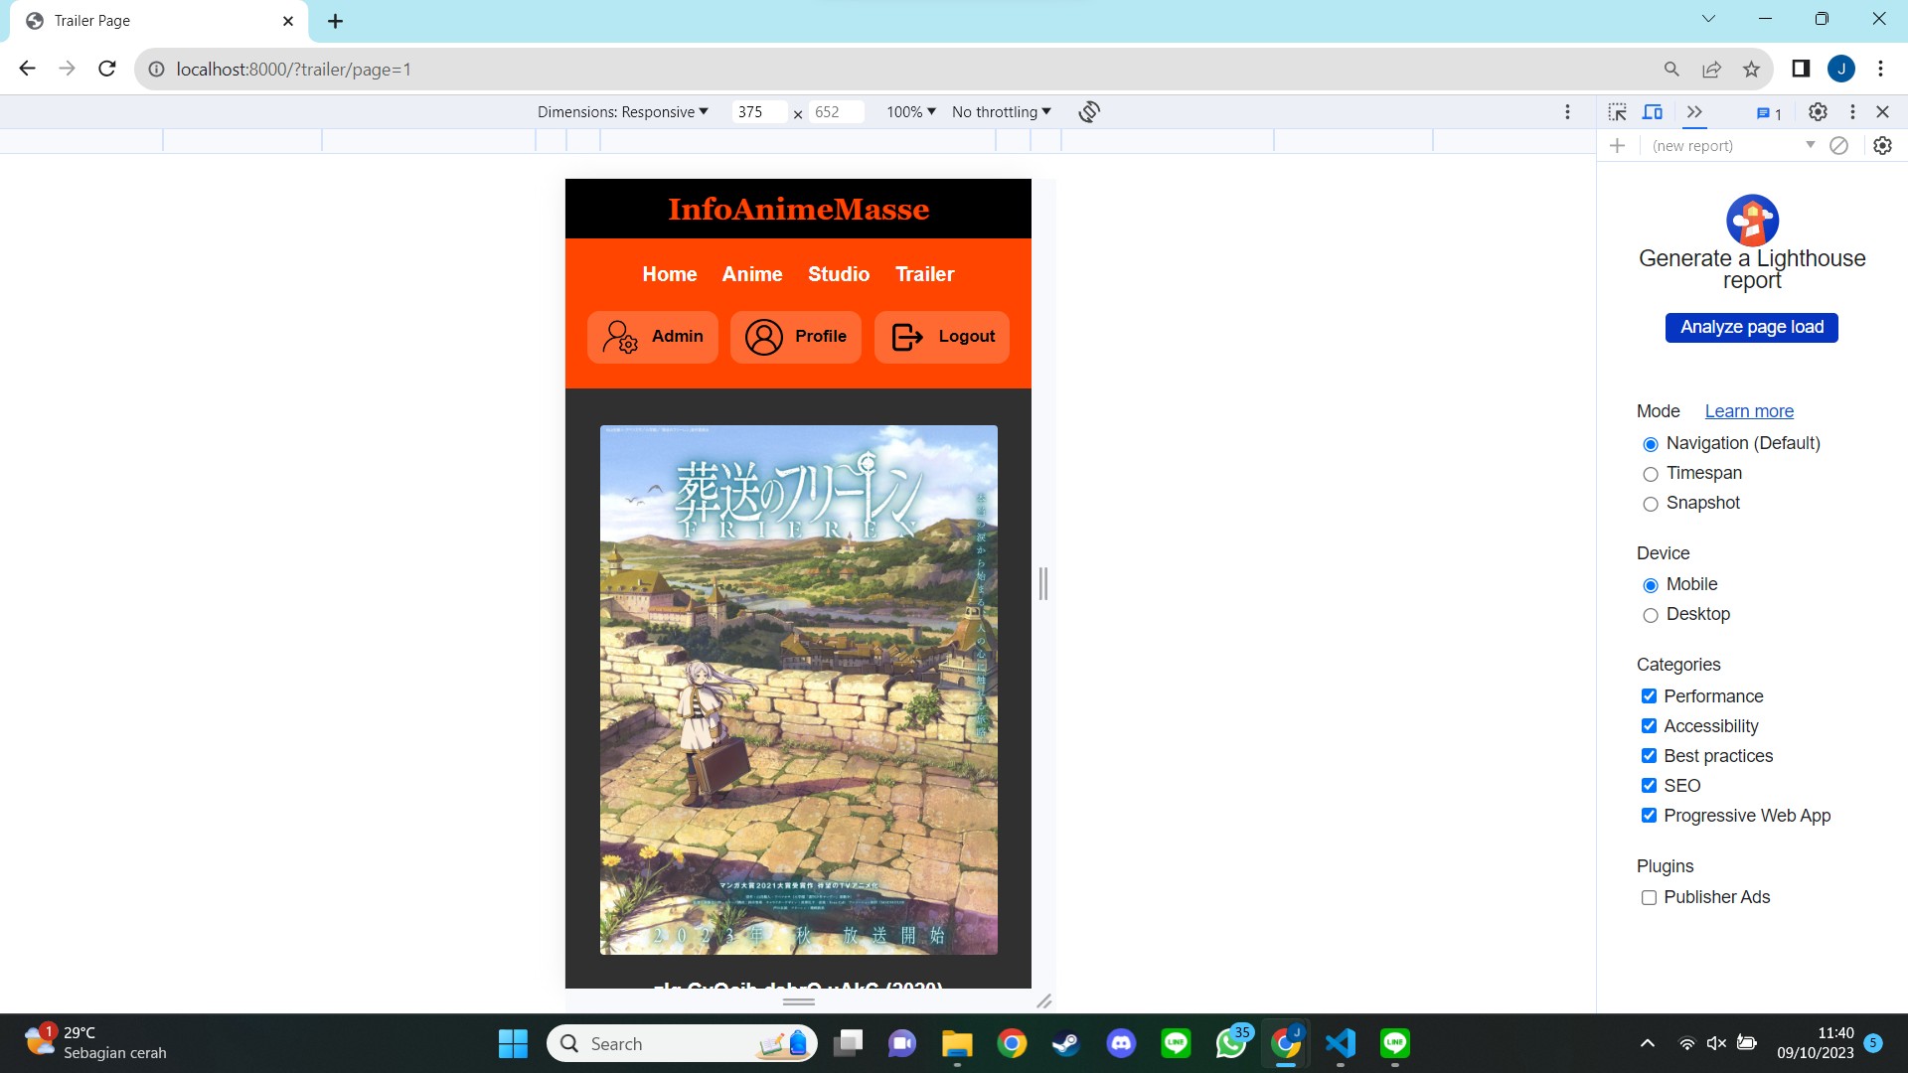This screenshot has height=1073, width=1908.
Task: Click the rotate device orientation icon
Action: pyautogui.click(x=1089, y=112)
